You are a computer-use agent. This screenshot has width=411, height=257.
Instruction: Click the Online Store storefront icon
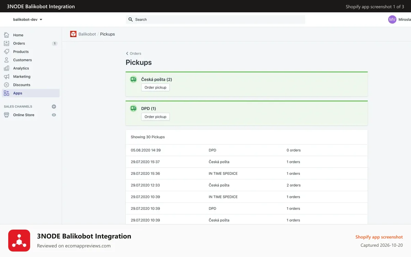click(x=7, y=115)
